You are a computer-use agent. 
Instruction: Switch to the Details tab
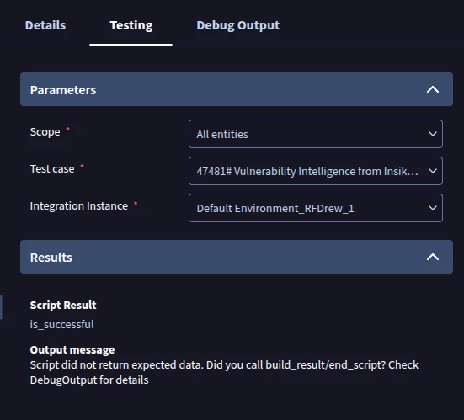click(x=45, y=25)
